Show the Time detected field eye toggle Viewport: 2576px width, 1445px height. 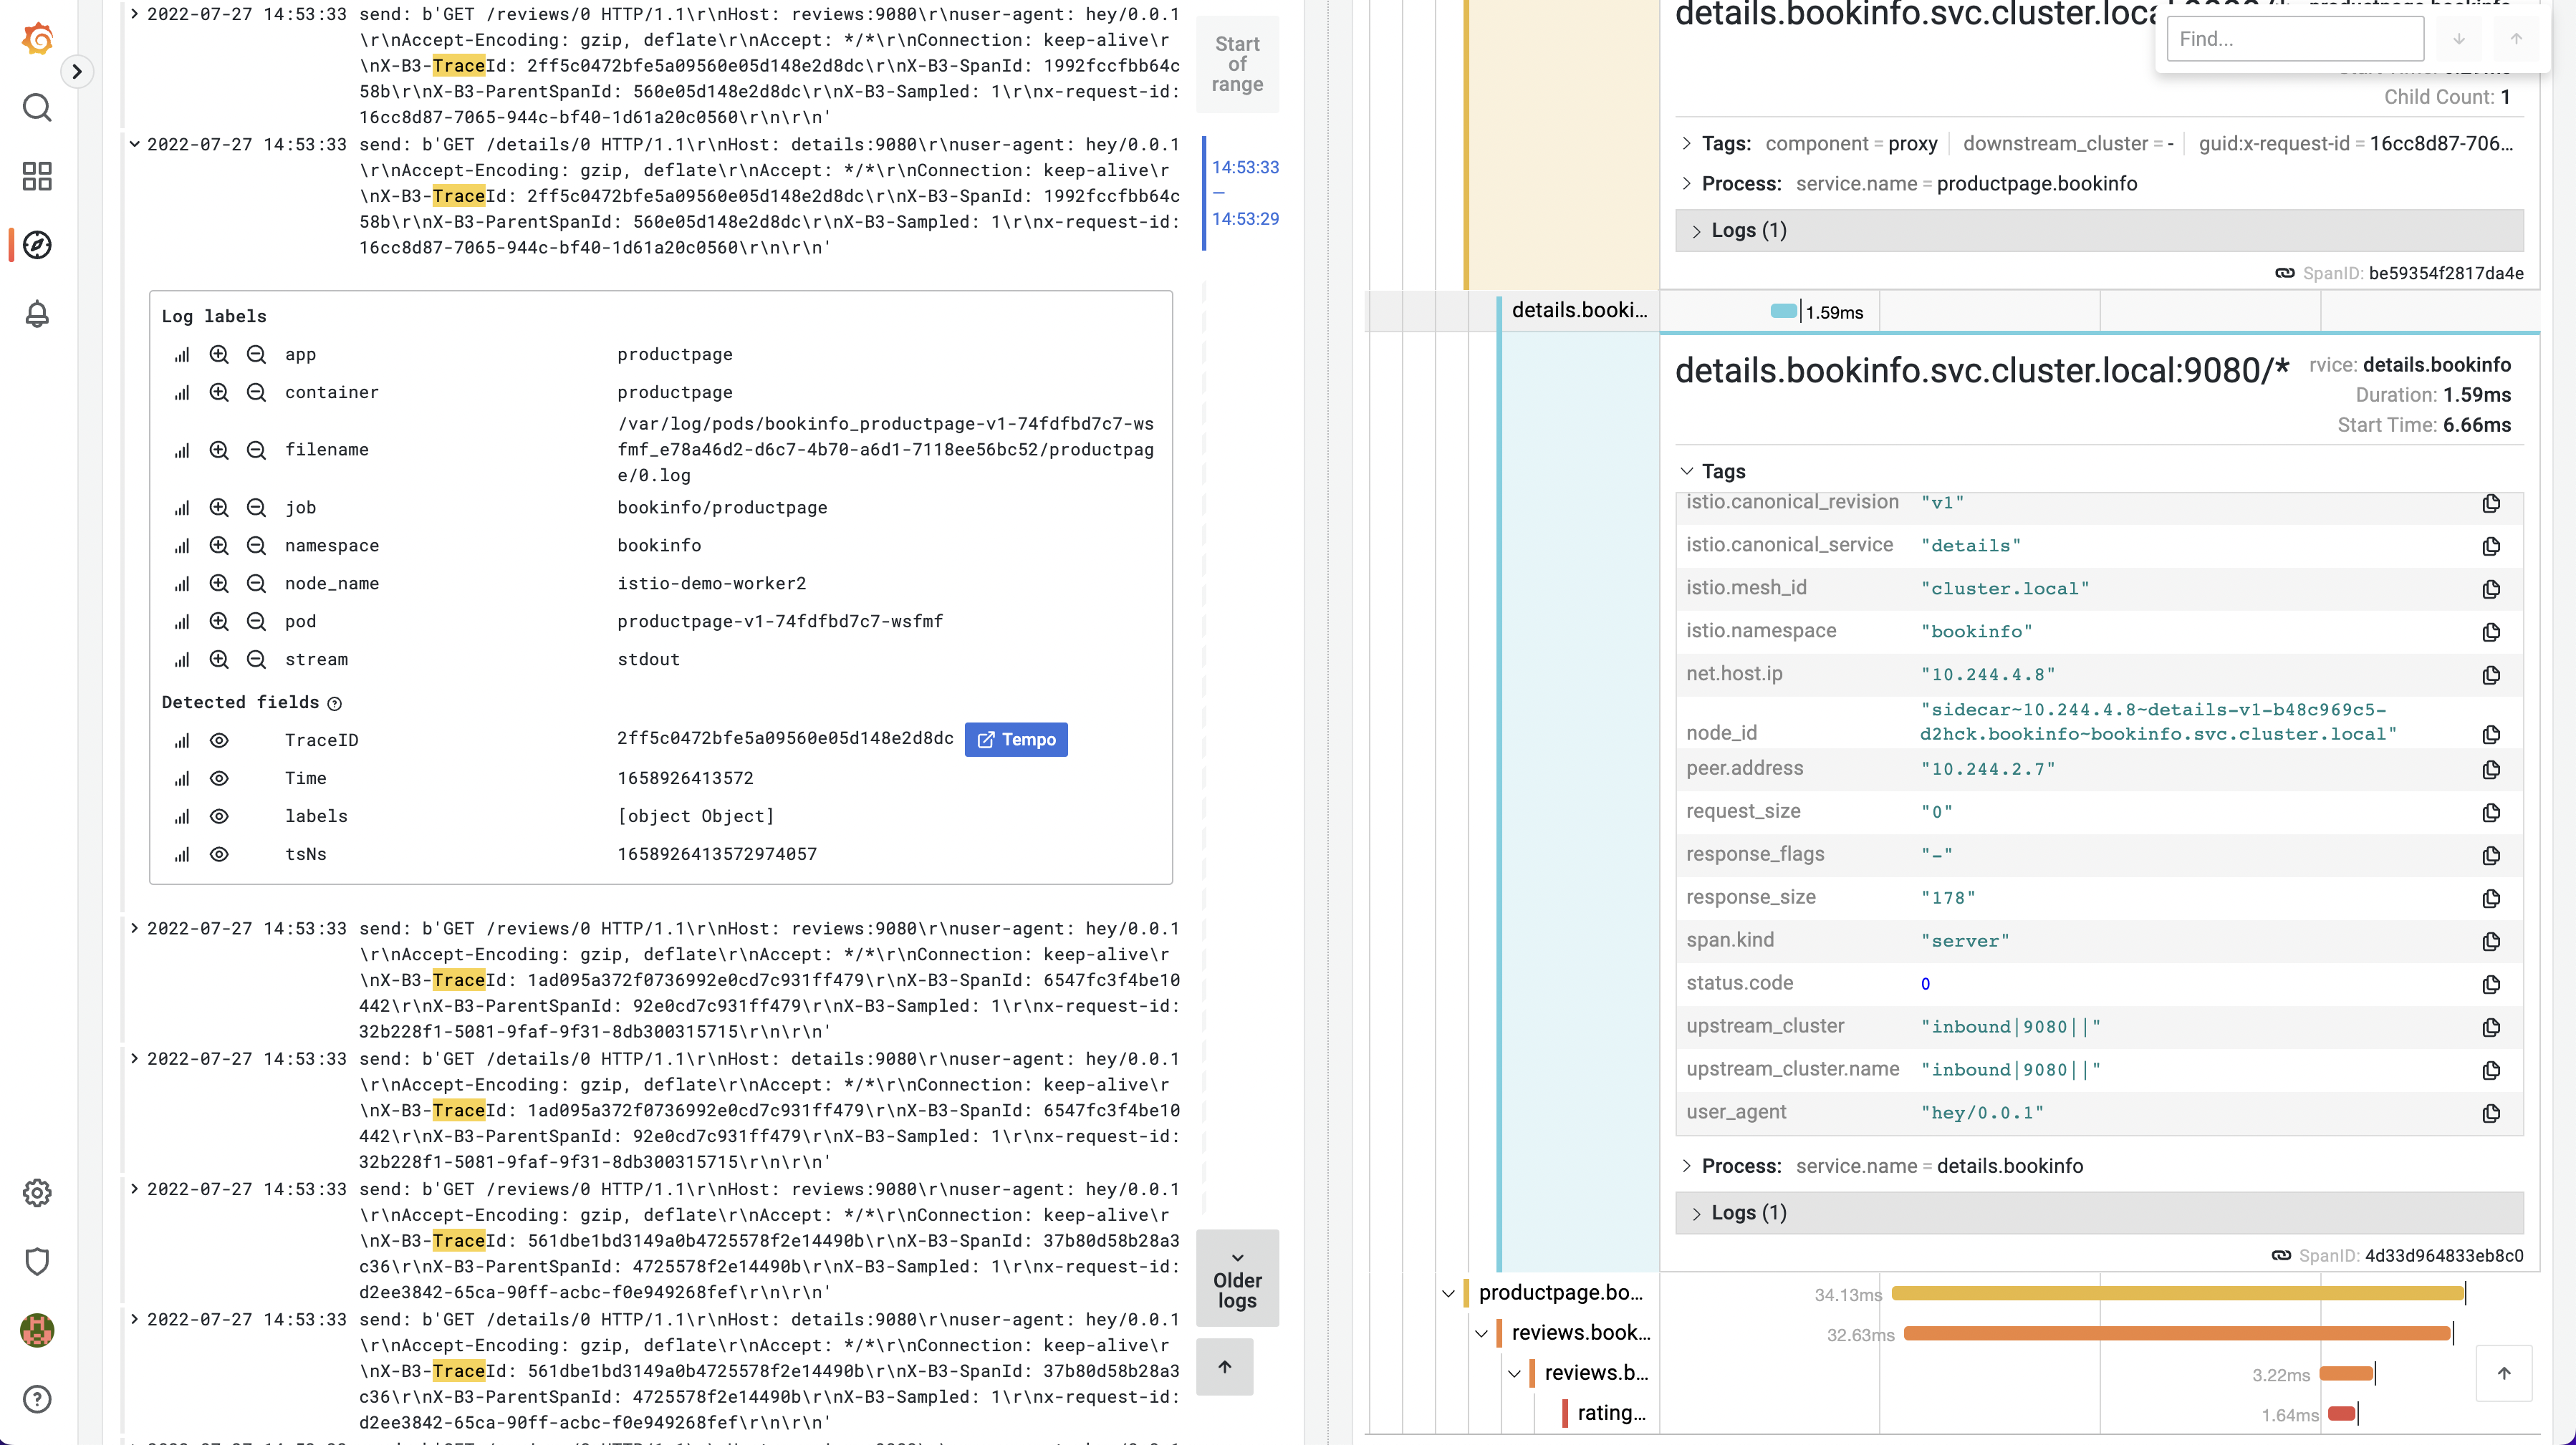click(219, 778)
